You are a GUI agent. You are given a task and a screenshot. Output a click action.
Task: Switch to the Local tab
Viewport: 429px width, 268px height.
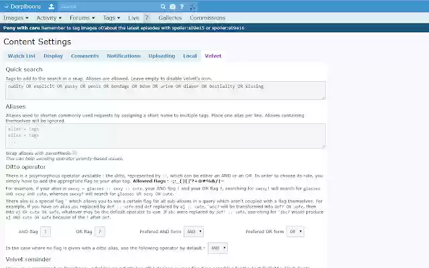[190, 56]
